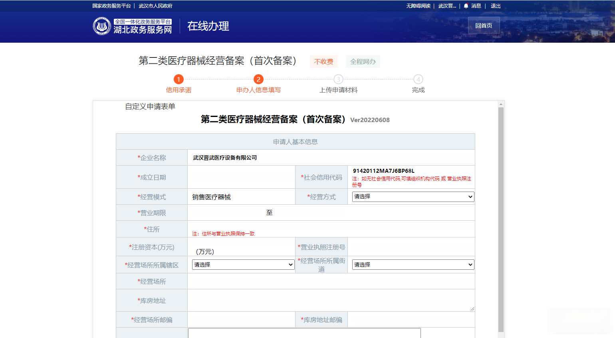Screen dimensions: 615x338
Task: Click the 营业执照注册号 input field
Action: click(x=411, y=247)
